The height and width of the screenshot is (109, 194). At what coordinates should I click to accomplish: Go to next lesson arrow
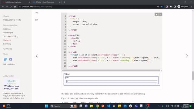coord(187,56)
